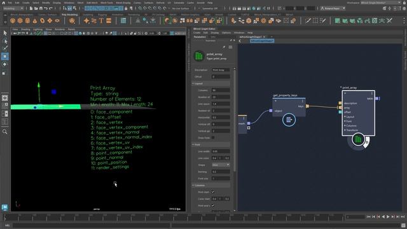Click the Open Scene folder icon
The height and width of the screenshot is (229, 407).
(36, 8)
